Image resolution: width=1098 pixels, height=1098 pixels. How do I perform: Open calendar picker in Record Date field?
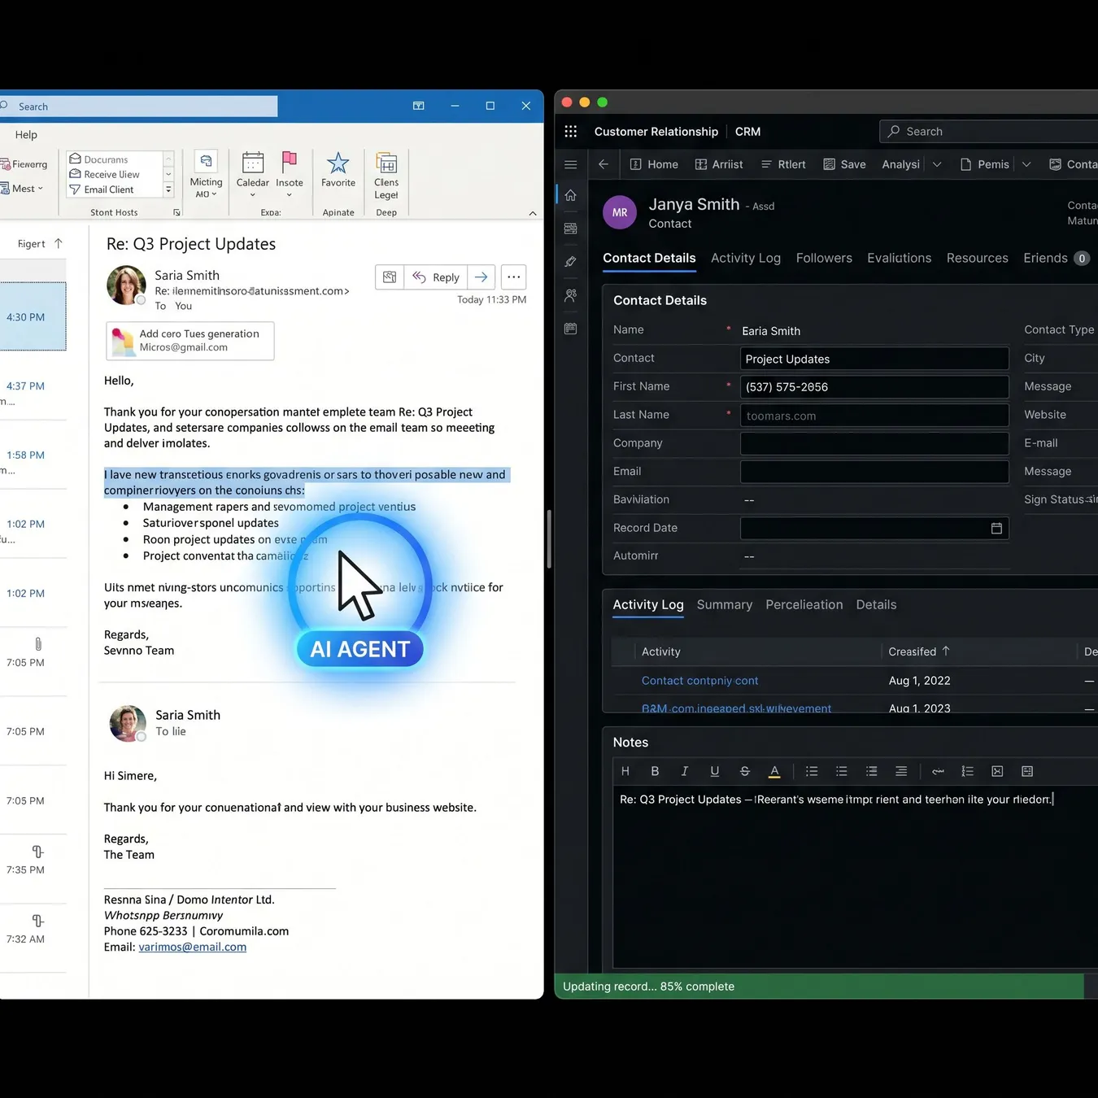[x=996, y=528]
